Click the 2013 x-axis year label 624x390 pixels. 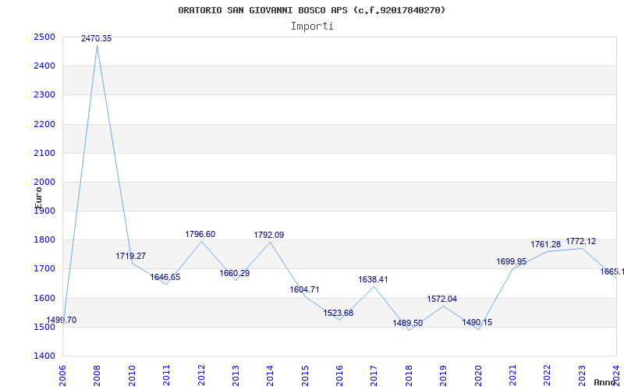tap(236, 376)
